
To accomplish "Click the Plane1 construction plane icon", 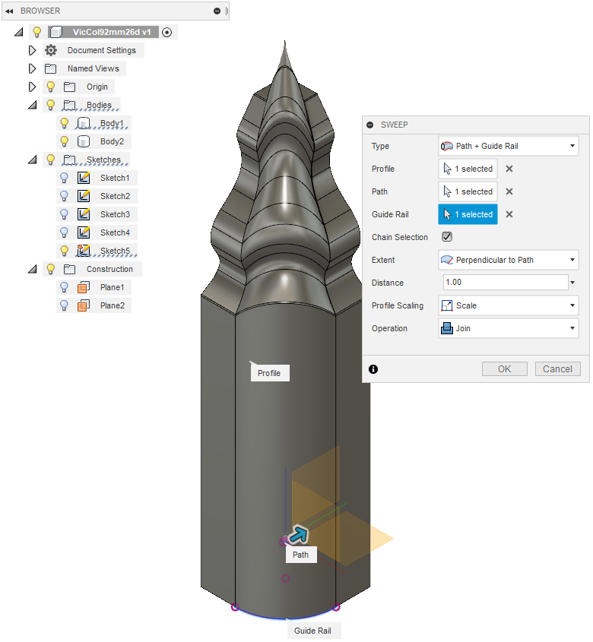I will point(84,287).
